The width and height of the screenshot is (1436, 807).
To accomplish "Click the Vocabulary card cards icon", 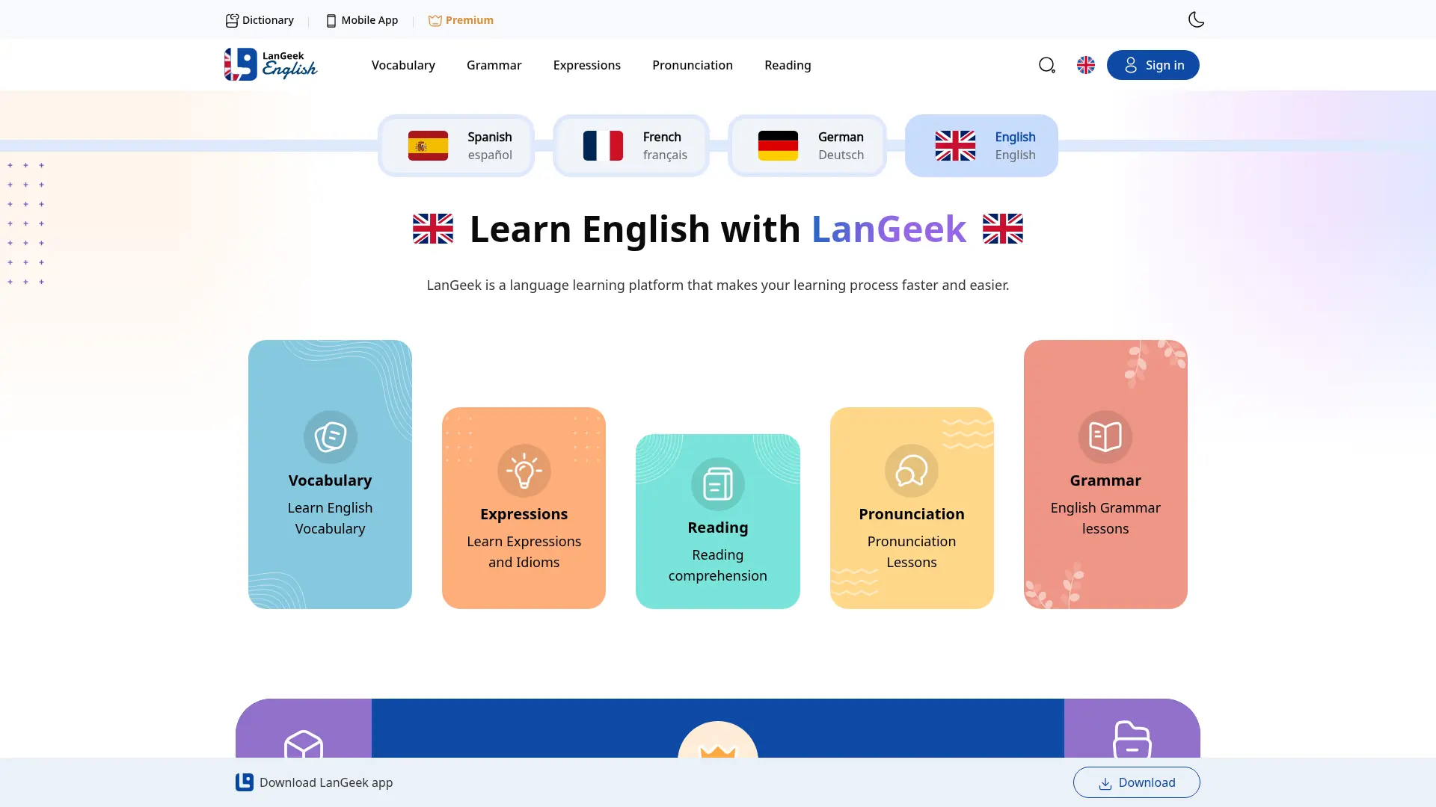I will (330, 437).
